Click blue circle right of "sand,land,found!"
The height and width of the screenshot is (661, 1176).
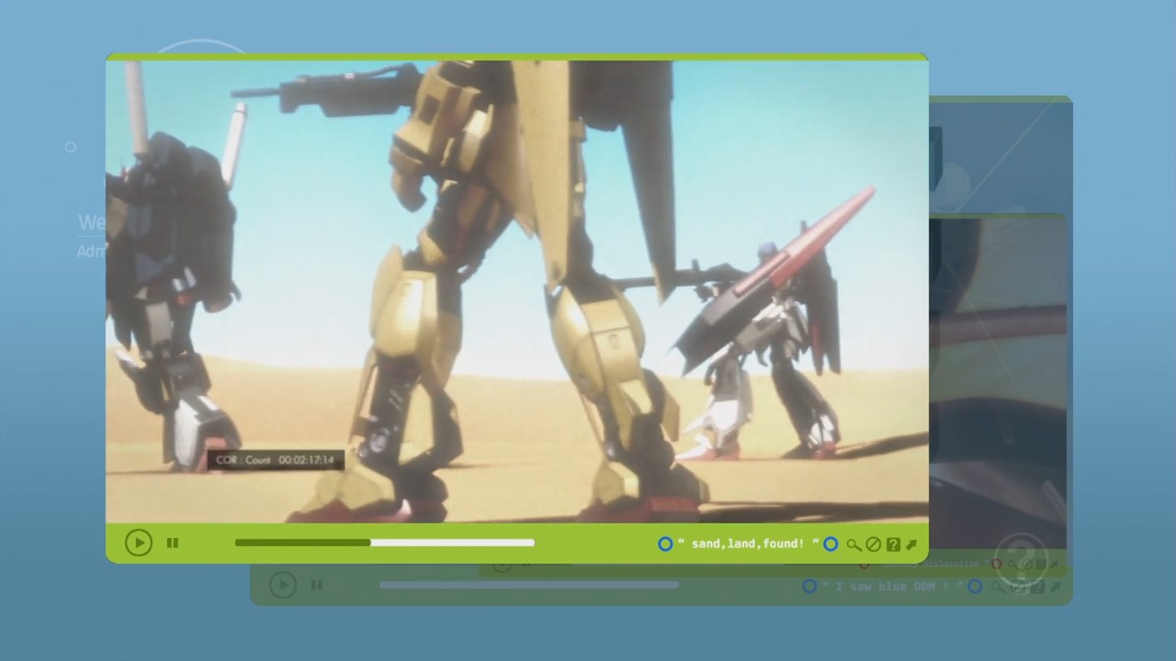[831, 543]
